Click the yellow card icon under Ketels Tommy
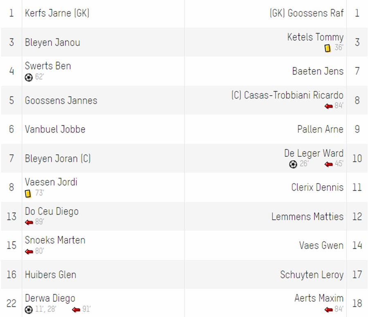The width and height of the screenshot is (368, 317). [x=328, y=48]
